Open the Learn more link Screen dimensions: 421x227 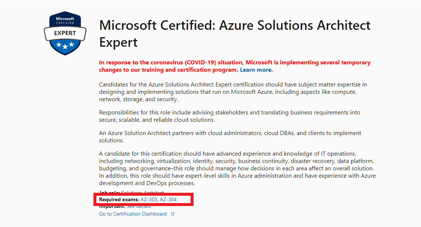[x=255, y=70]
